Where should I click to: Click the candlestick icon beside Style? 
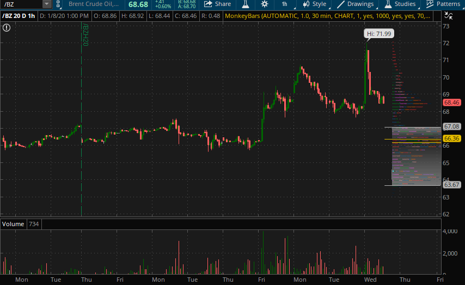pos(306,4)
